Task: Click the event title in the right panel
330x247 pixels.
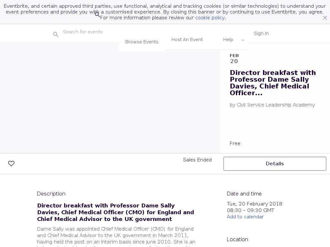Action: (x=273, y=83)
